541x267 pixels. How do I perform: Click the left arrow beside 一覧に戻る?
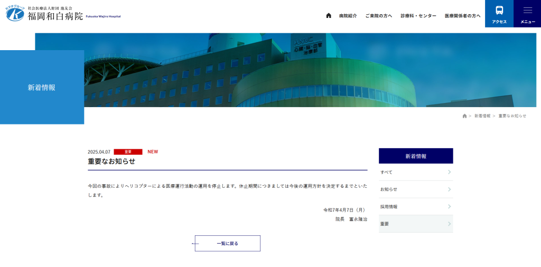(x=195, y=244)
